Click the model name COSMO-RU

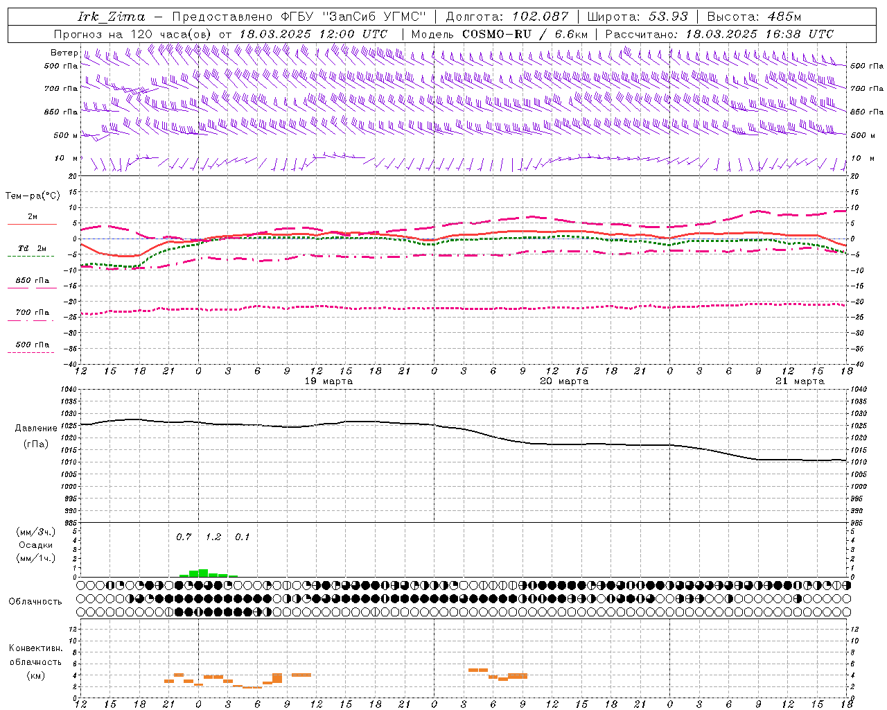[x=497, y=34]
